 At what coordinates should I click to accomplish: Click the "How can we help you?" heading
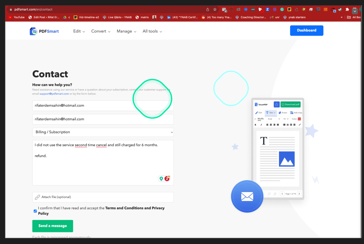click(52, 85)
